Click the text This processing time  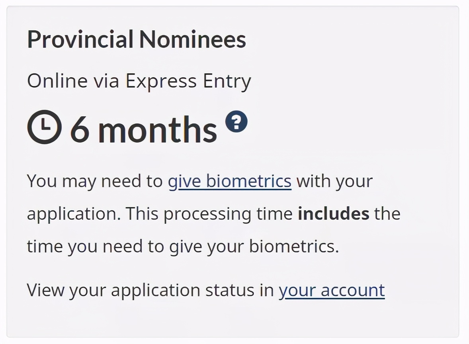(x=209, y=214)
